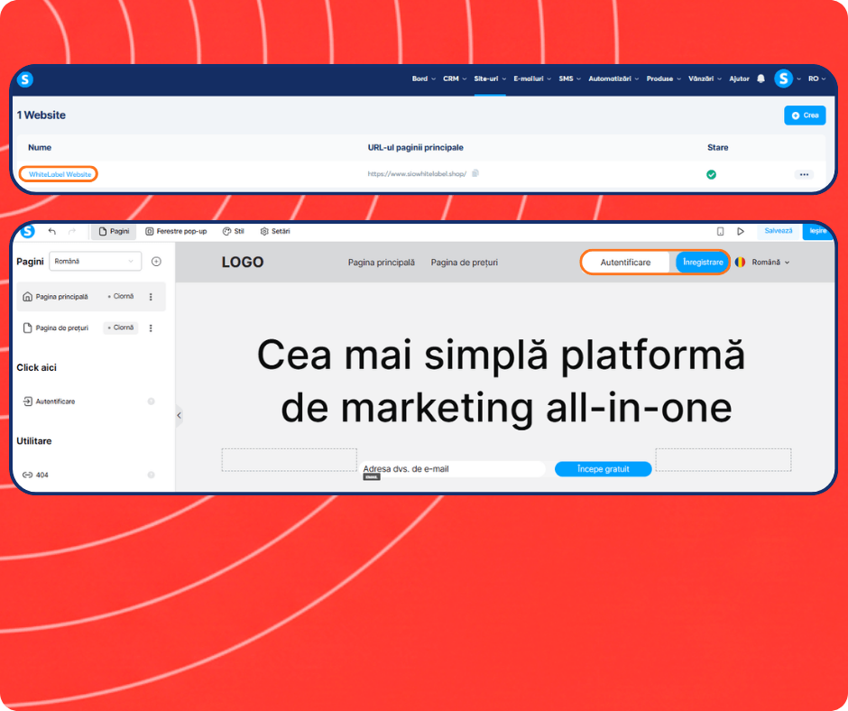Open the Vânzări menu
The width and height of the screenshot is (848, 711).
pos(705,79)
